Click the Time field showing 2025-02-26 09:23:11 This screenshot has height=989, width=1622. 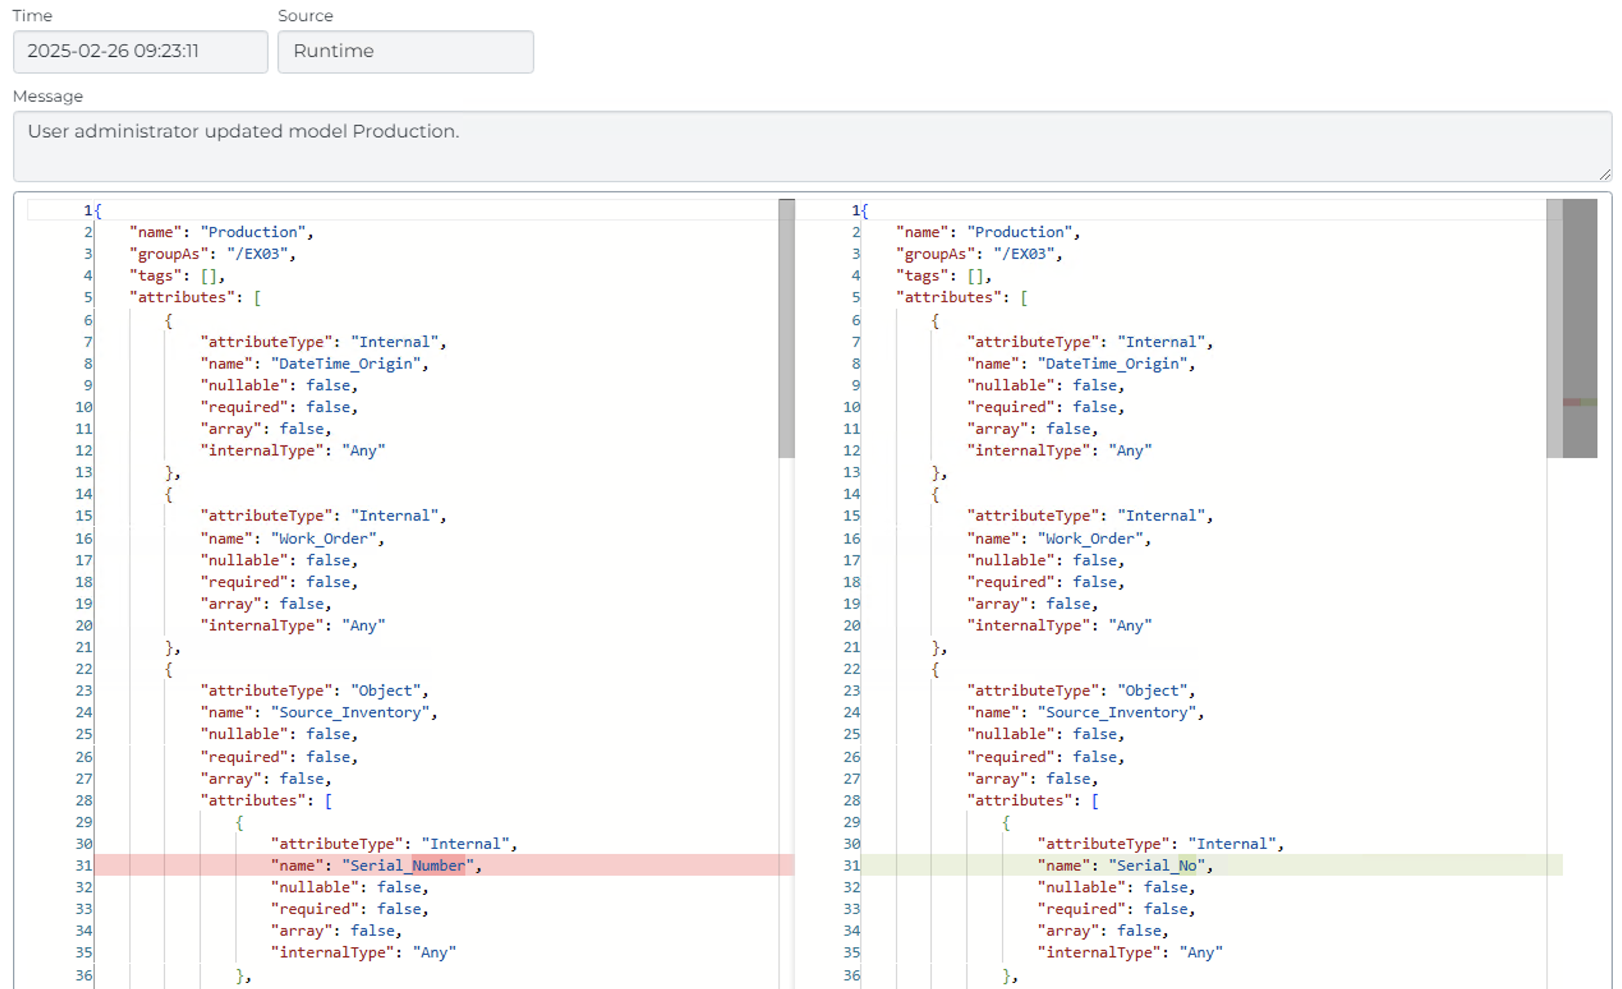click(x=139, y=51)
